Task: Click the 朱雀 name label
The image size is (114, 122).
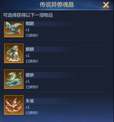Action: [30, 101]
